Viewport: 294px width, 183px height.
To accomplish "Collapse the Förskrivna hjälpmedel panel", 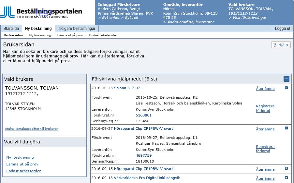I will (286, 79).
